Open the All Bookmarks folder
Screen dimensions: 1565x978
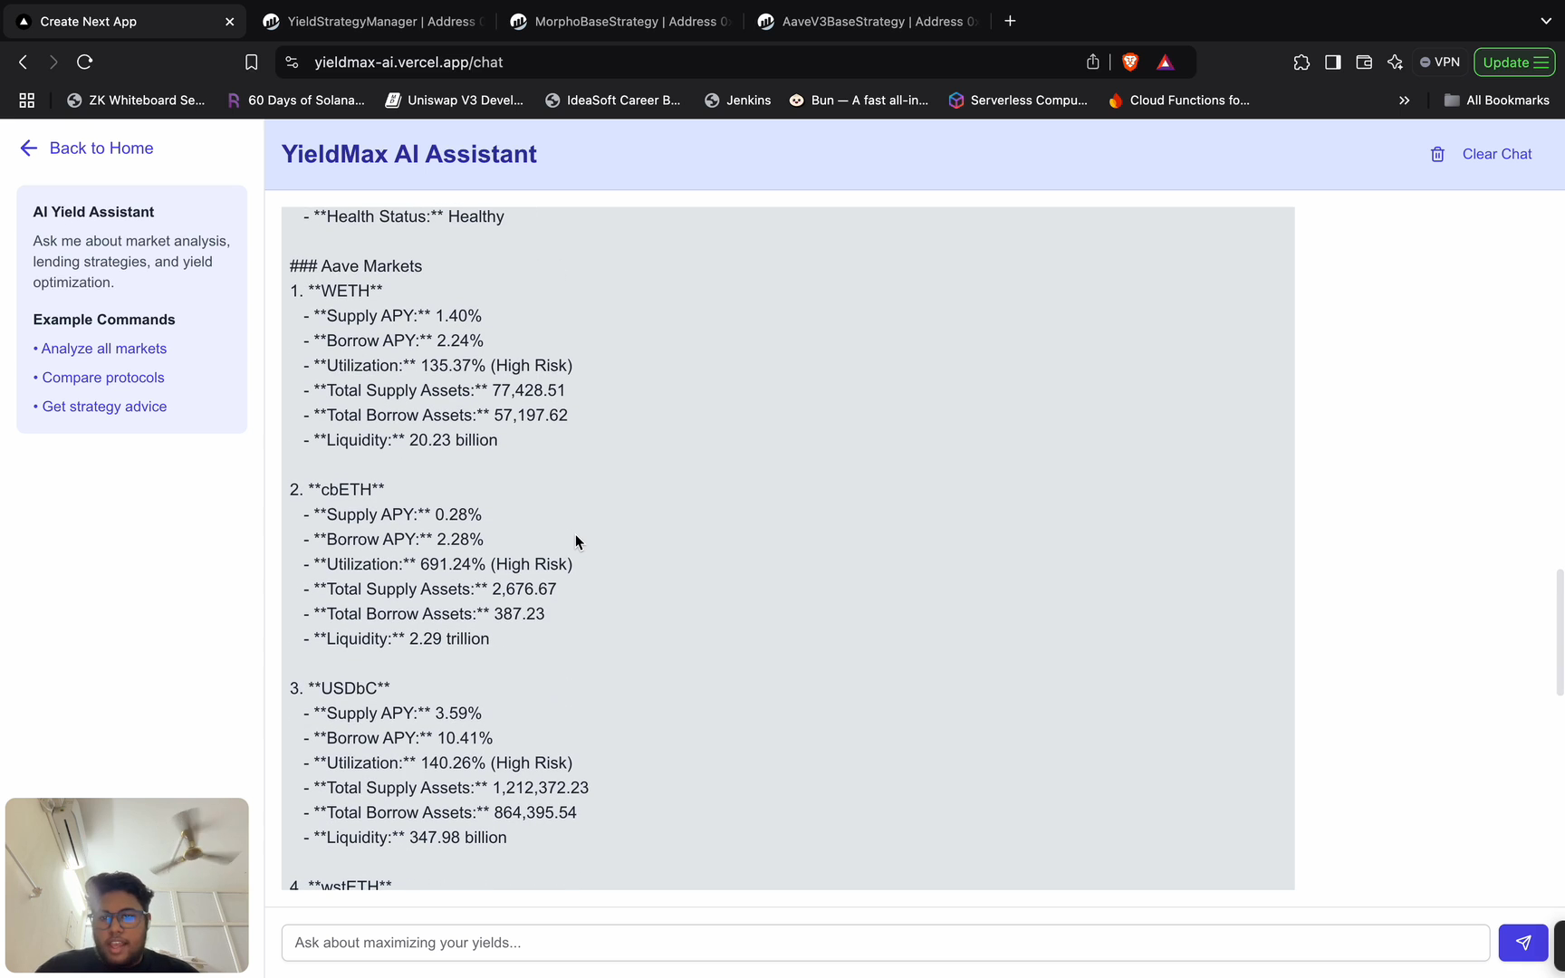pos(1496,101)
